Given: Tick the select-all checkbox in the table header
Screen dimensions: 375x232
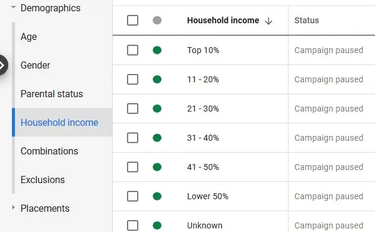Looking at the screenshot, I should pos(132,20).
